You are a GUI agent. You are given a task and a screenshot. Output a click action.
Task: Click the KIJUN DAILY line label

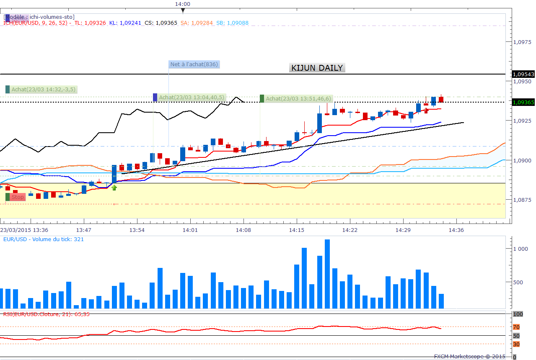click(317, 68)
